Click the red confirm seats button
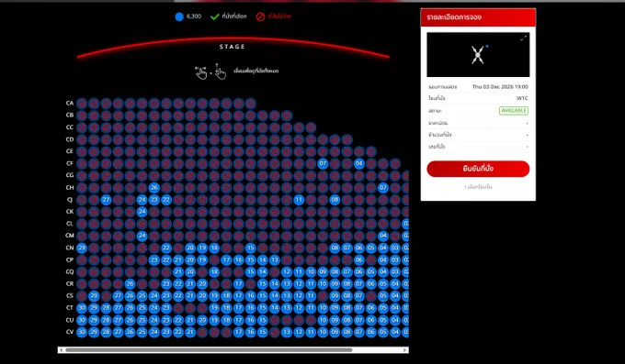 (x=478, y=169)
